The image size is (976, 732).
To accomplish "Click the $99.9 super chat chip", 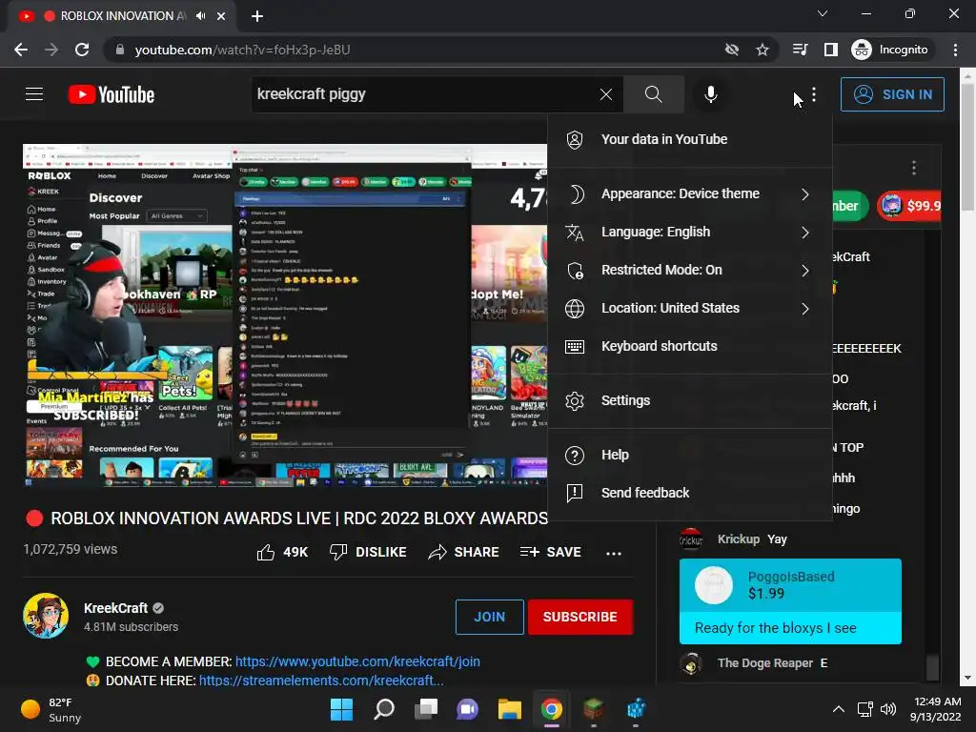I will (x=910, y=206).
